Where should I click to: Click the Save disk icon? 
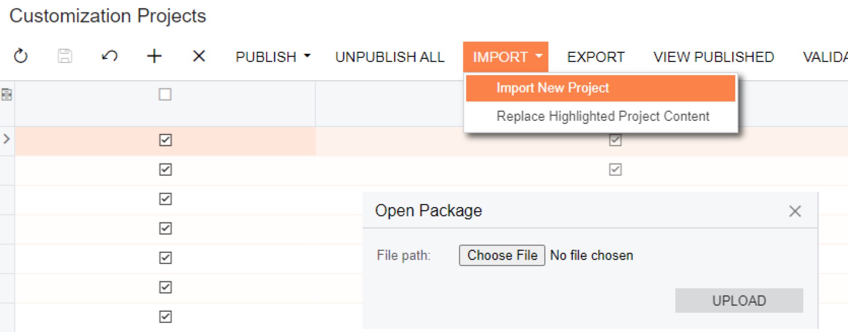[65, 56]
